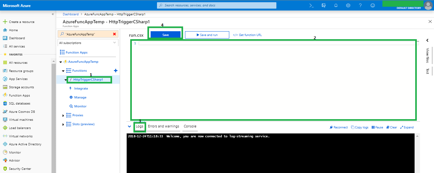Collapse the HttpTriggerCSharp1 node arrow
434x173 pixels.
[x=66, y=80]
